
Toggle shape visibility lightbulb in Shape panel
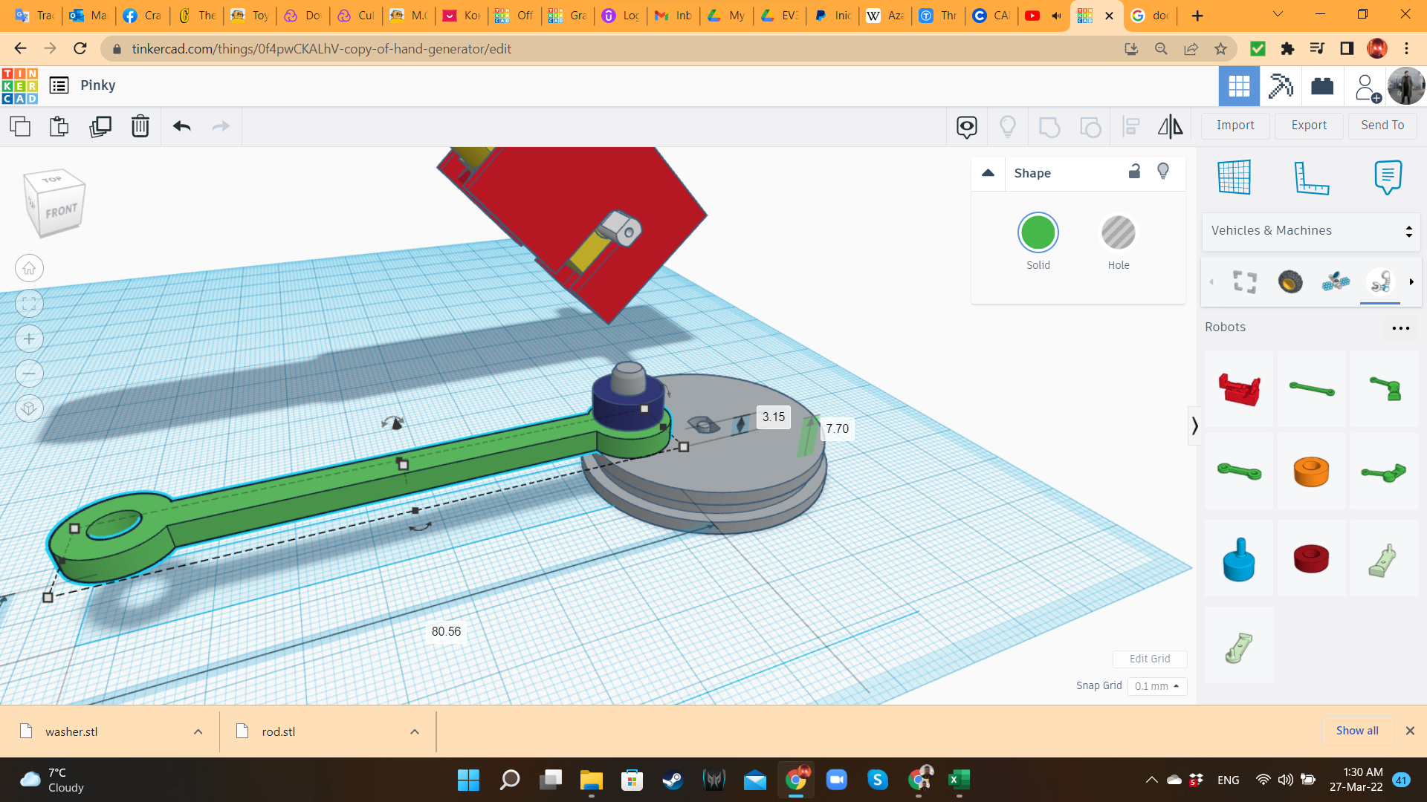point(1163,172)
